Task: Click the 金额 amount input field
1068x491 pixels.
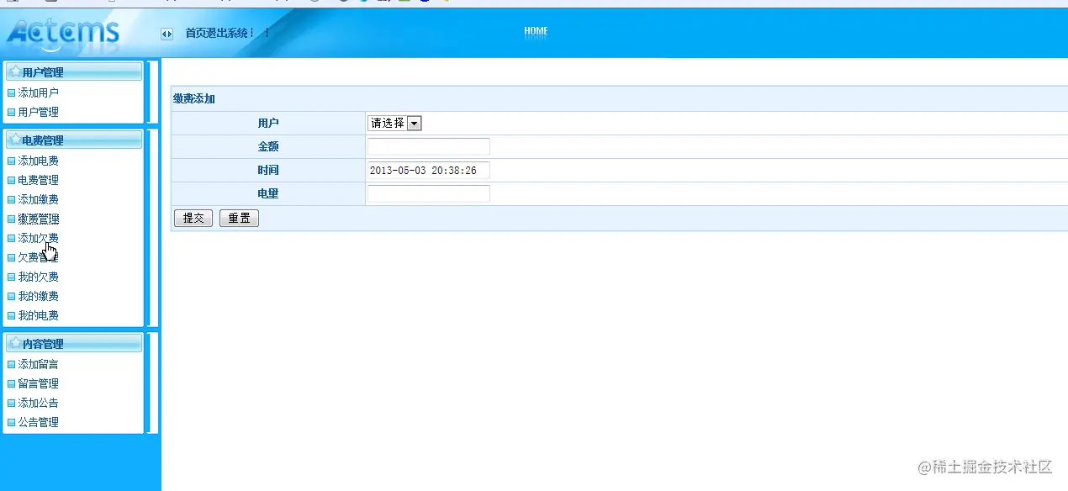Action: pos(427,146)
